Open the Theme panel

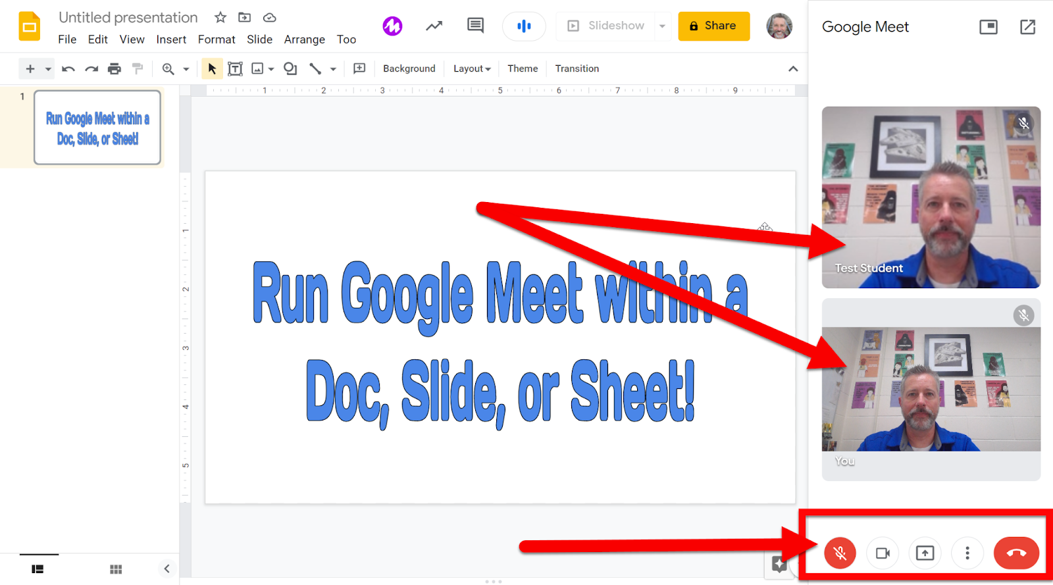523,68
